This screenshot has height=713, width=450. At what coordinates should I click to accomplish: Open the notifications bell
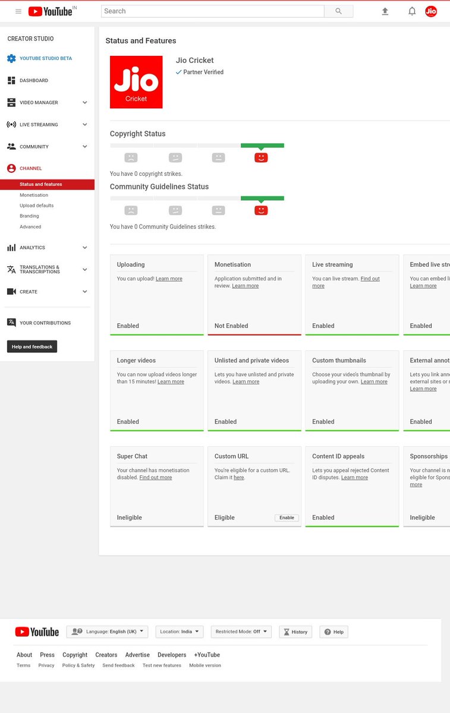point(412,11)
